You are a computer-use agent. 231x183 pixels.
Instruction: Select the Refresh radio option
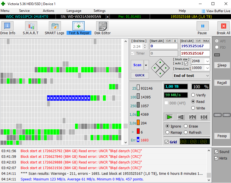click(x=186, y=132)
